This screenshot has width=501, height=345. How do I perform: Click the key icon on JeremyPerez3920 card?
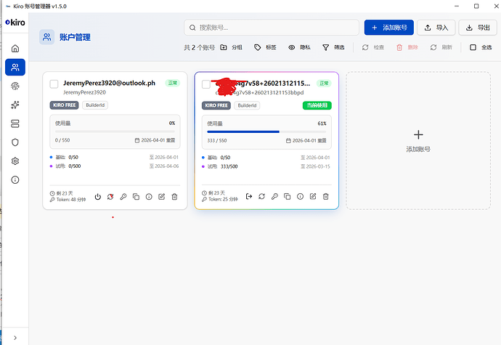(x=123, y=197)
